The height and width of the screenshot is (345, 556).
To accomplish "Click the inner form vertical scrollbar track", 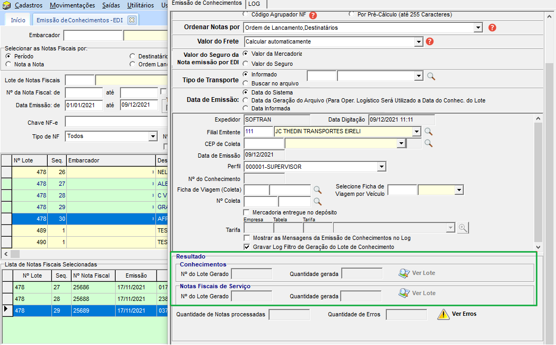I will pyautogui.click(x=538, y=182).
